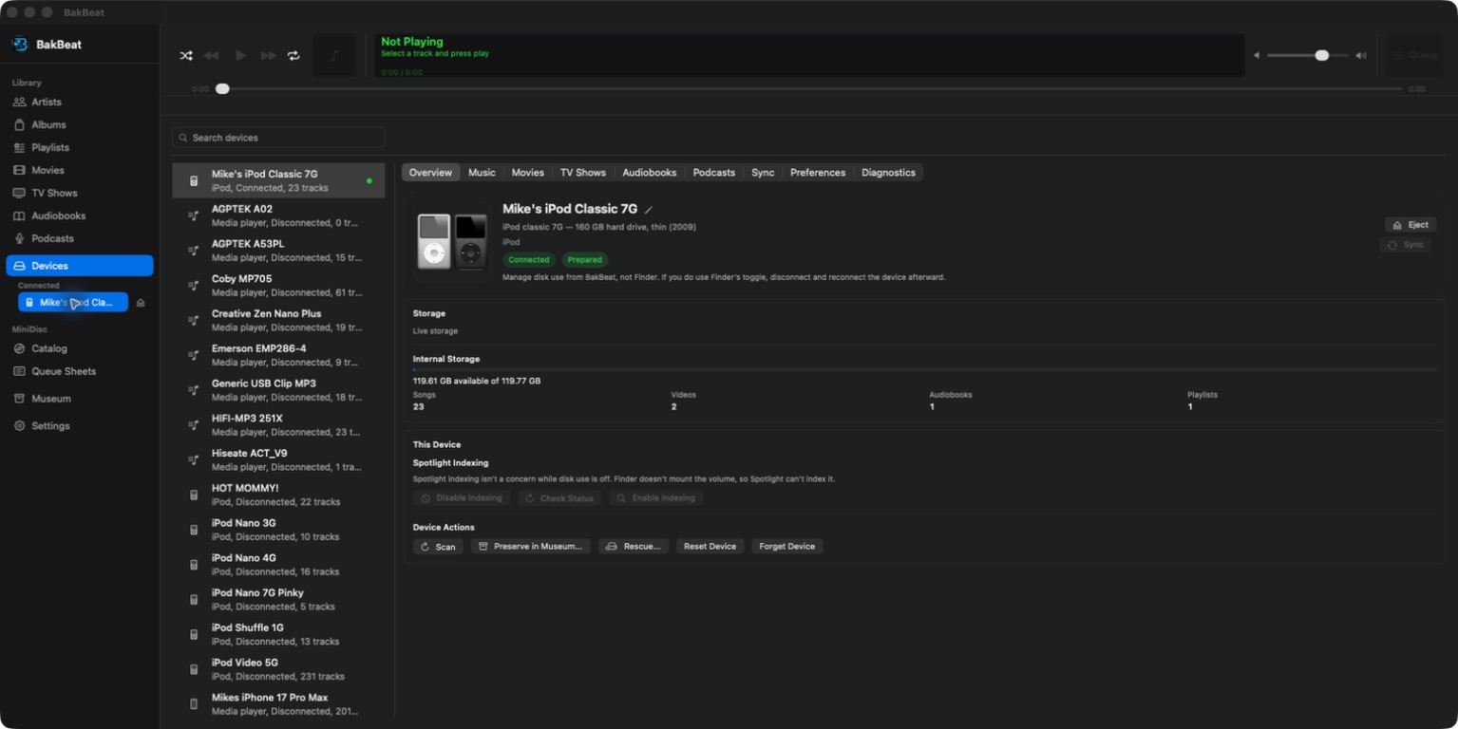Viewport: 1458px width, 729px height.
Task: Eject the iPod from the sidebar icon
Action: point(141,303)
